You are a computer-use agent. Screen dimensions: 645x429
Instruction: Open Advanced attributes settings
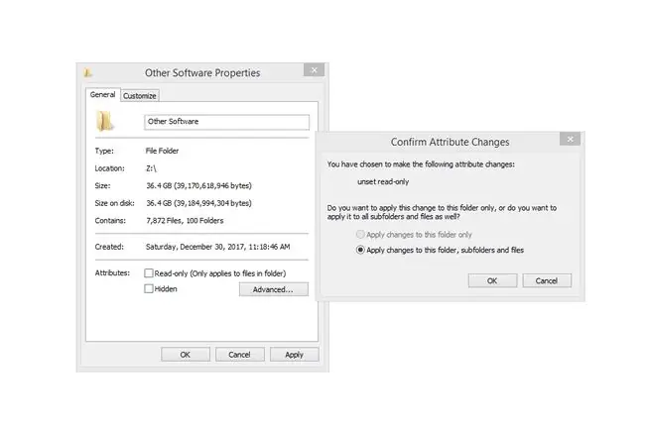pos(274,289)
